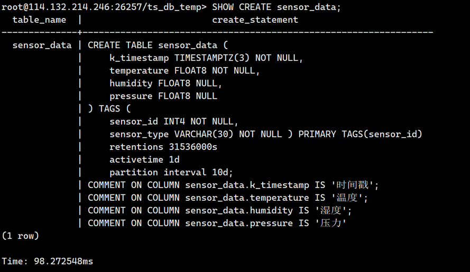
Task: Click the sensor_id INT4 NOT NULL line
Action: click(x=174, y=121)
